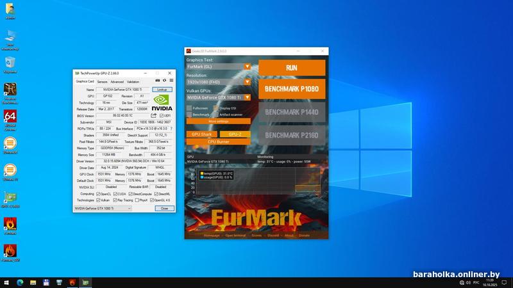Screen dimensions: 513x288
Task: Click the Lookup button in GPU-Z
Action: 162,90
